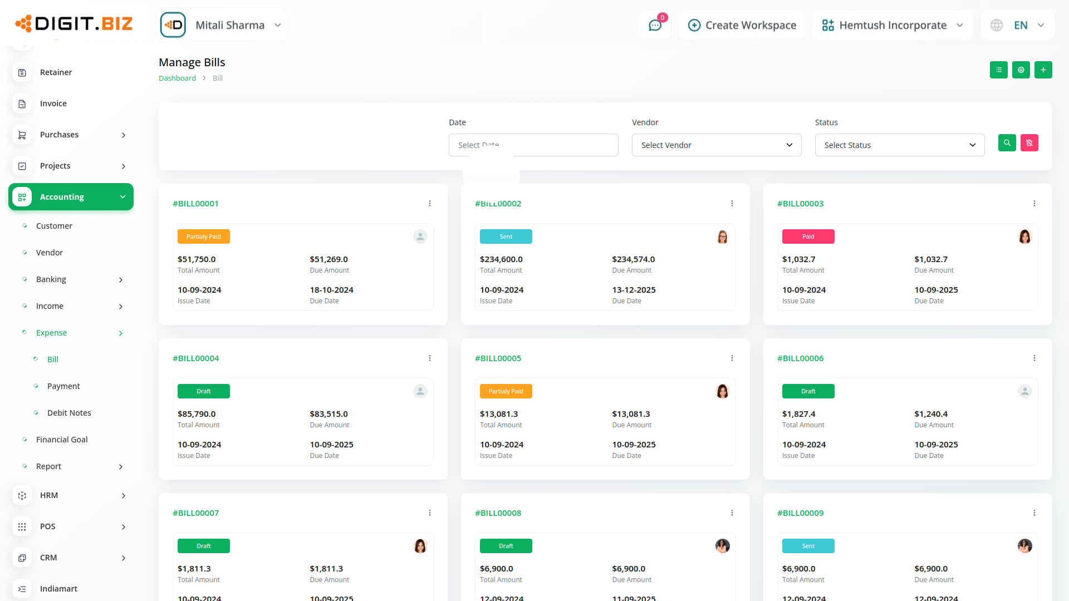Switch to list view icon

[x=998, y=70]
